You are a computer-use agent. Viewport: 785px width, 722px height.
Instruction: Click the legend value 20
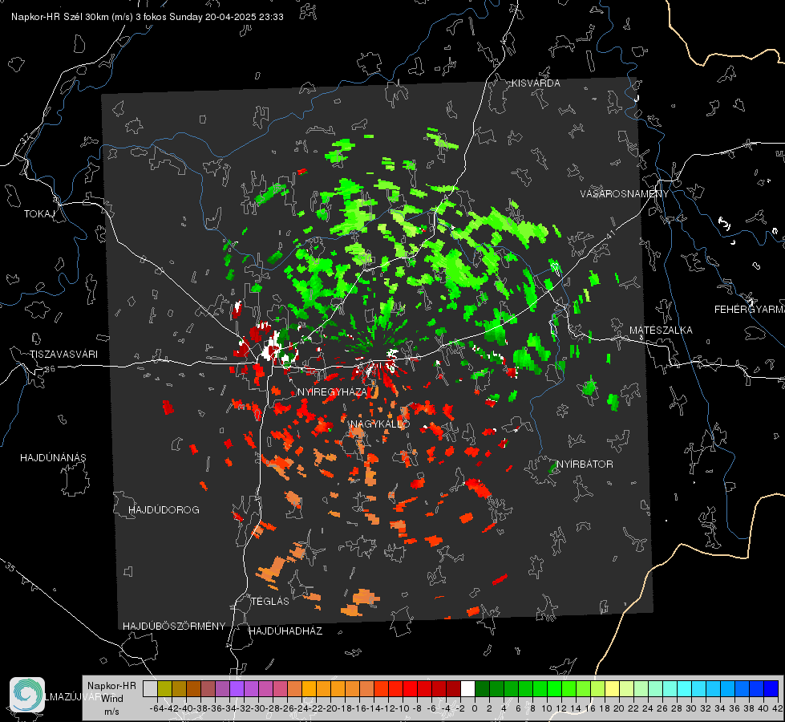[619, 708]
